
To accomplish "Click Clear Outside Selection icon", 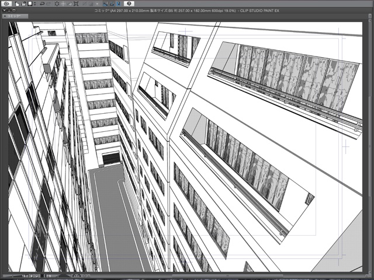I will click(63, 4).
